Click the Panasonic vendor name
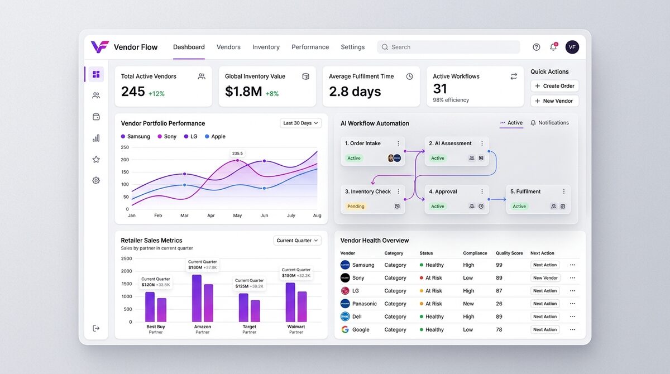 [x=365, y=304]
